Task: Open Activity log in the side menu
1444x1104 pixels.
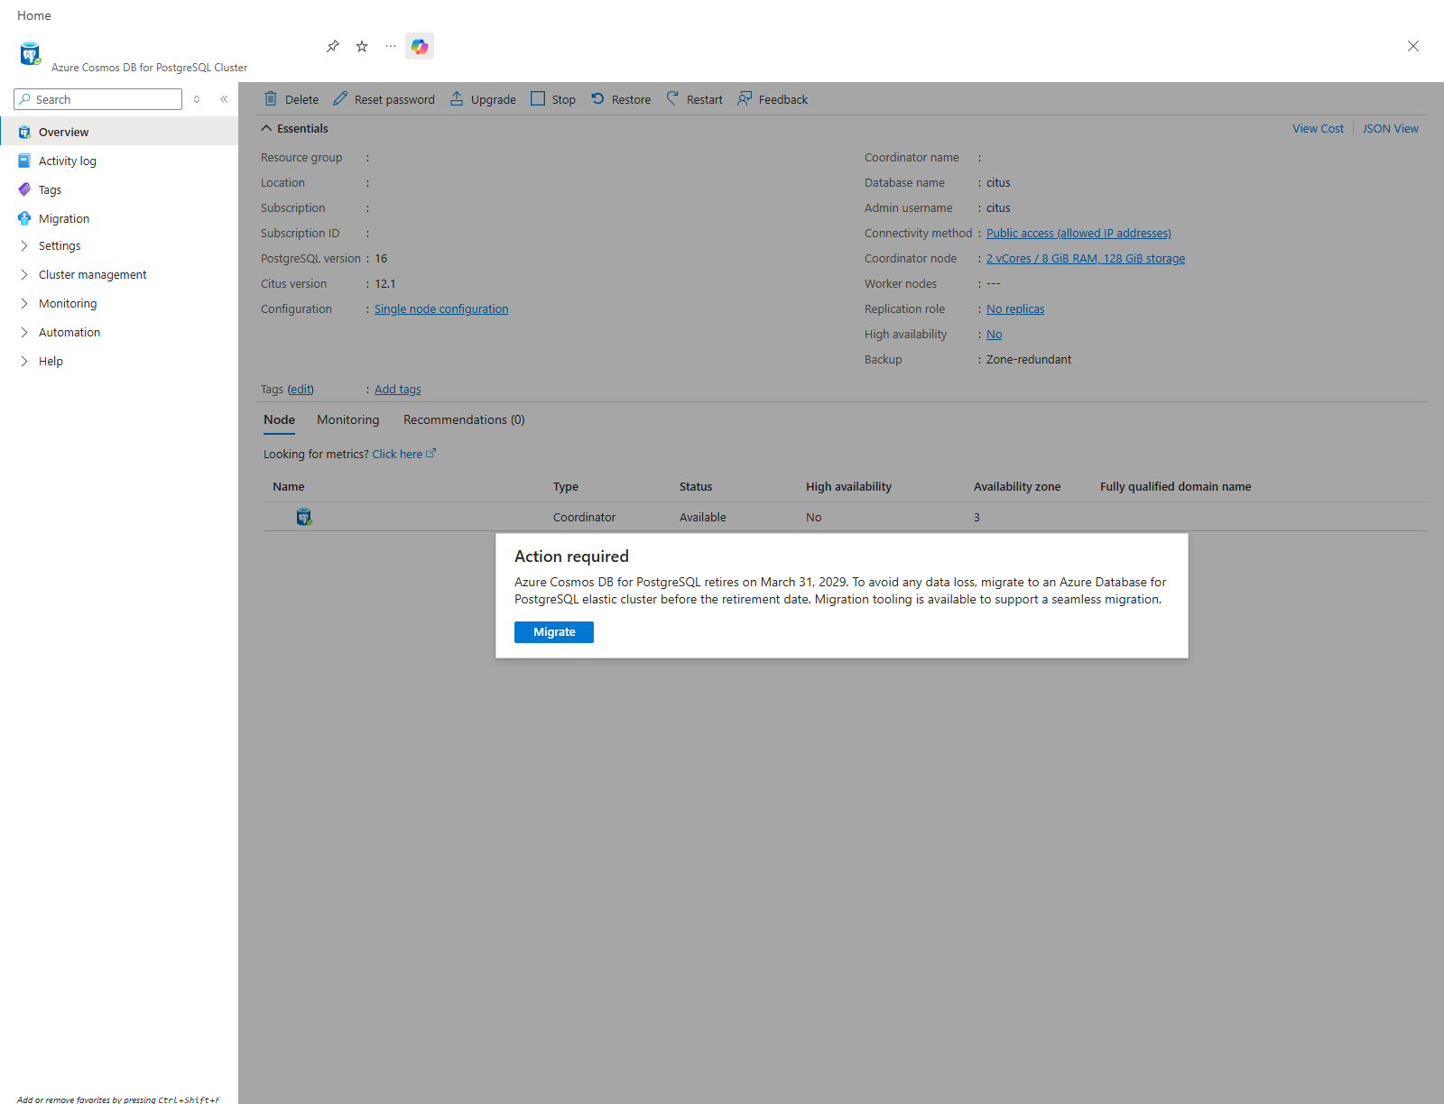Action: (119, 161)
